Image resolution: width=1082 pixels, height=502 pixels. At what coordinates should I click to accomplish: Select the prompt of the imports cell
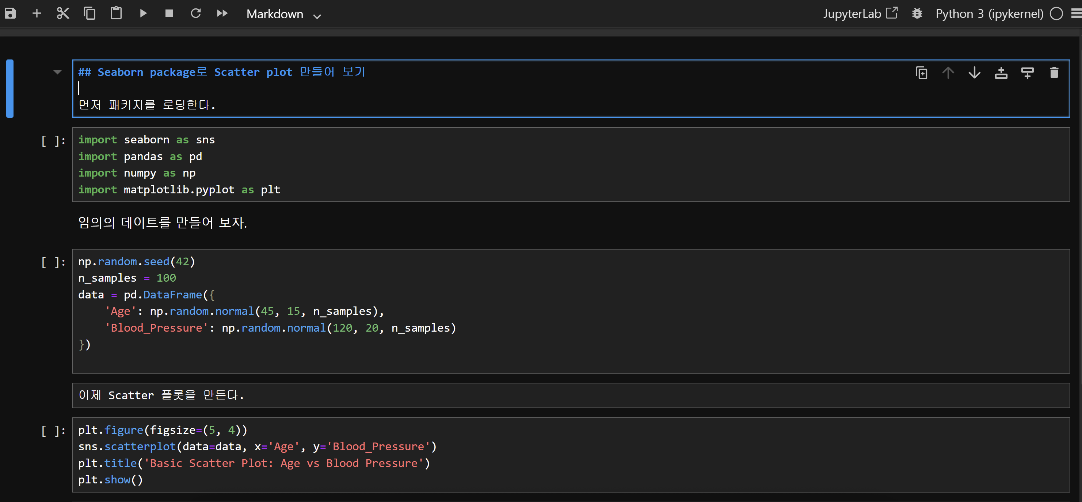pos(53,140)
